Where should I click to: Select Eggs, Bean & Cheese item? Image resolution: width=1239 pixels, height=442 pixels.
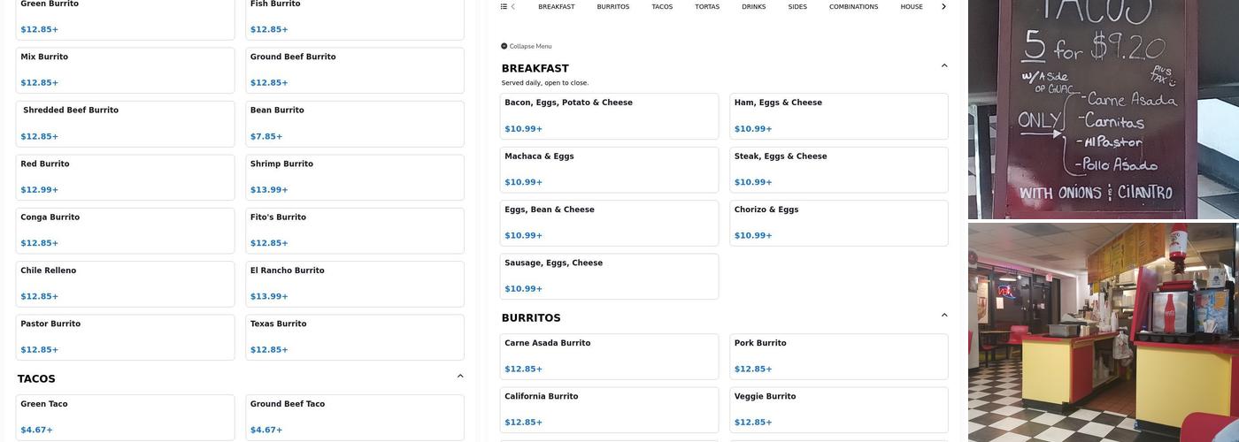click(609, 223)
